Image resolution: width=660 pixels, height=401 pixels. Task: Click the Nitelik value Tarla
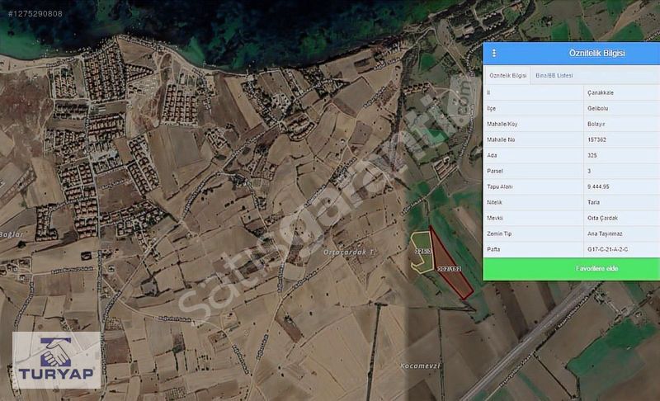tap(596, 202)
